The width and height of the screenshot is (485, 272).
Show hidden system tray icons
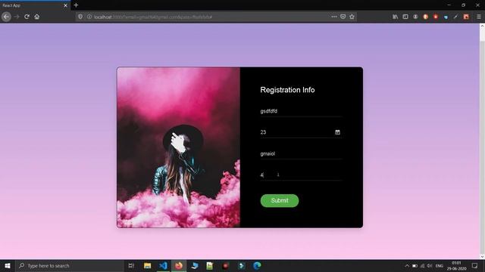[x=407, y=265]
